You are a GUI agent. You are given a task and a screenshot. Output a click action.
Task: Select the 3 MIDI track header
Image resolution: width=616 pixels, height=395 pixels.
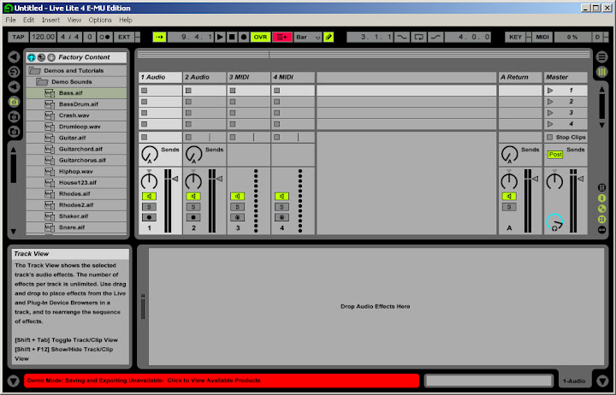pos(249,77)
